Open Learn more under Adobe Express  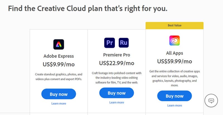(x=59, y=104)
